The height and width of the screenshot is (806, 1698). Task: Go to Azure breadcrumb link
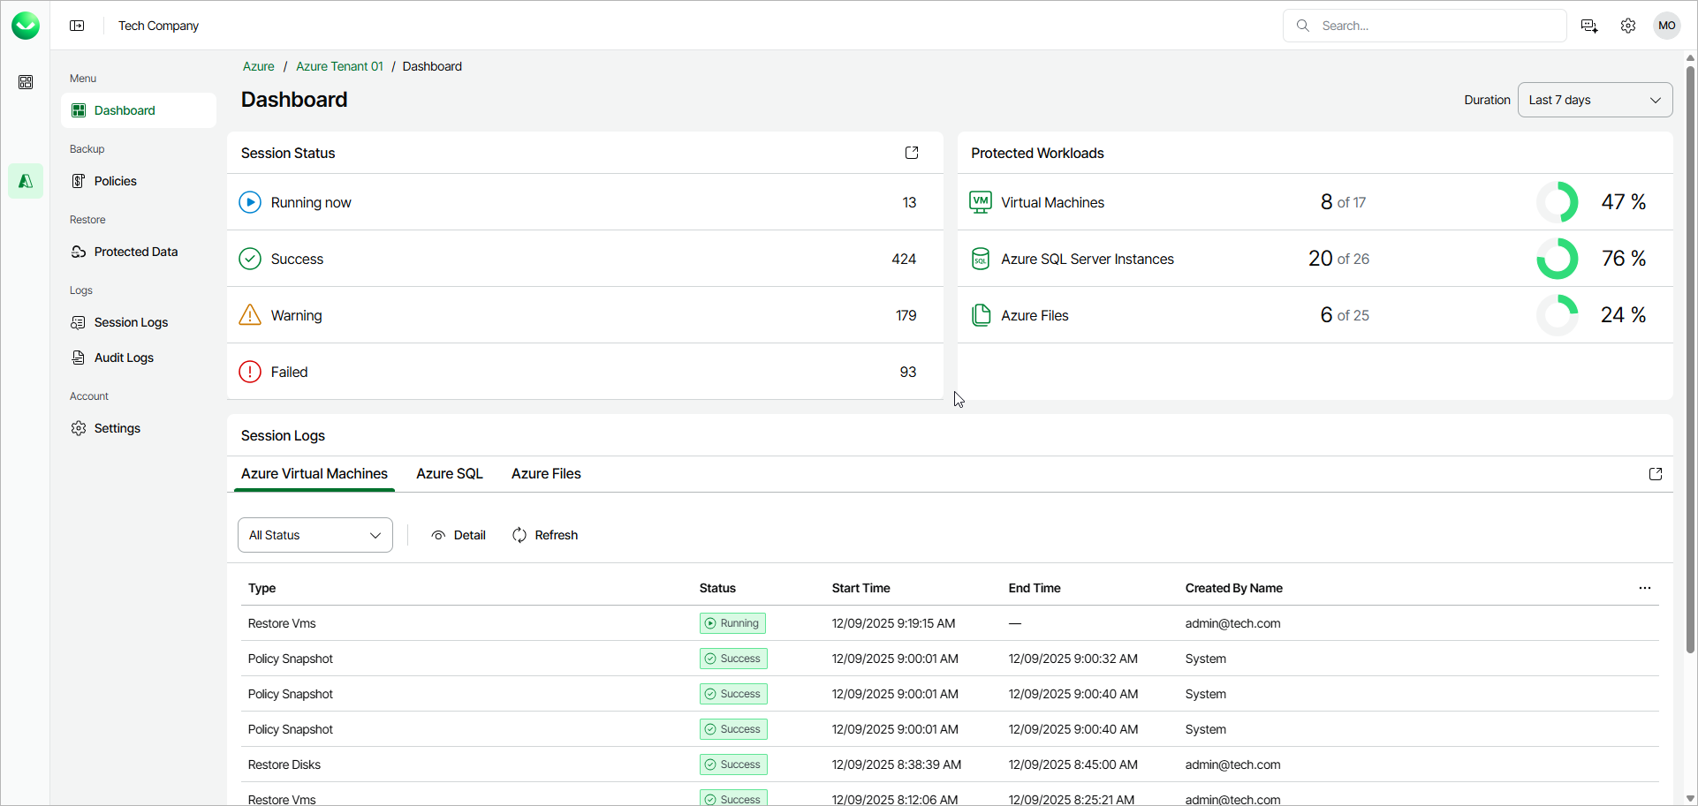point(259,66)
